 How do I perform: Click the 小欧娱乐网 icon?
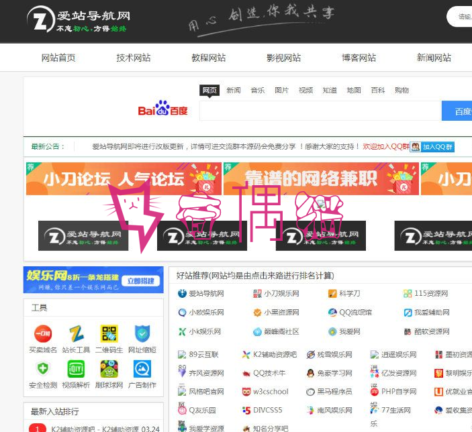(182, 313)
